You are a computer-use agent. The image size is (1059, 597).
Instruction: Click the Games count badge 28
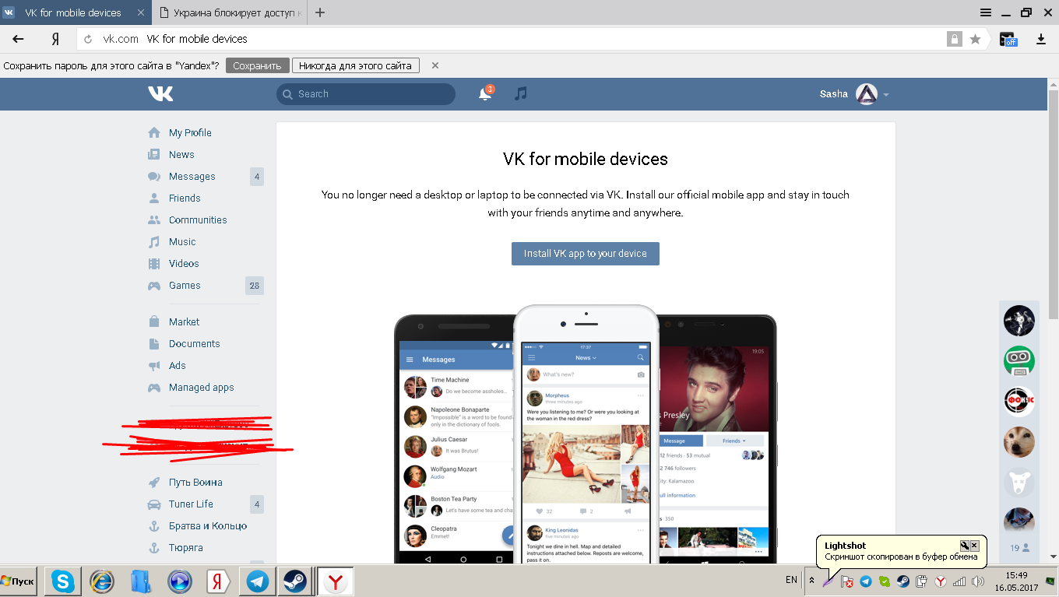255,286
